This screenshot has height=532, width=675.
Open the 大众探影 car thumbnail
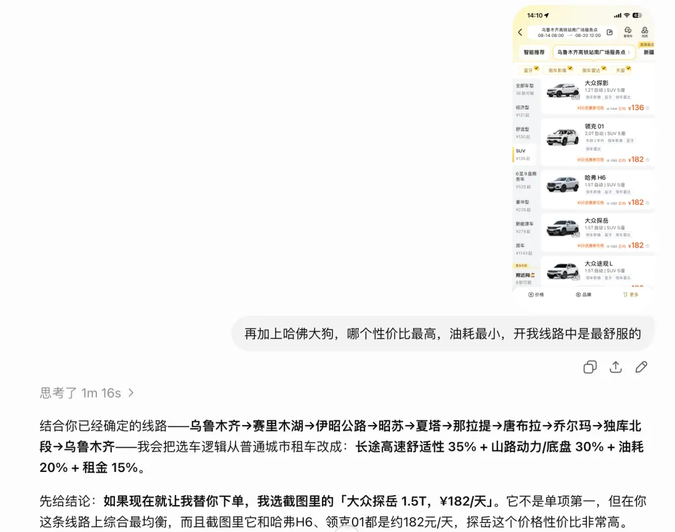pyautogui.click(x=562, y=91)
